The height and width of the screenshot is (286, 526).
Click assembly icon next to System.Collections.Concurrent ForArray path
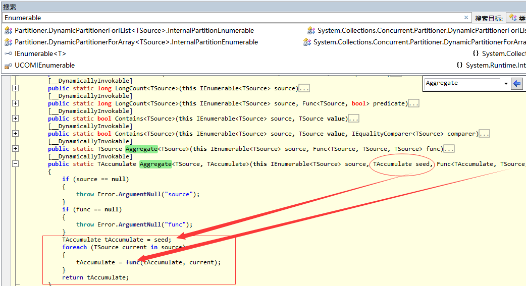click(x=307, y=42)
